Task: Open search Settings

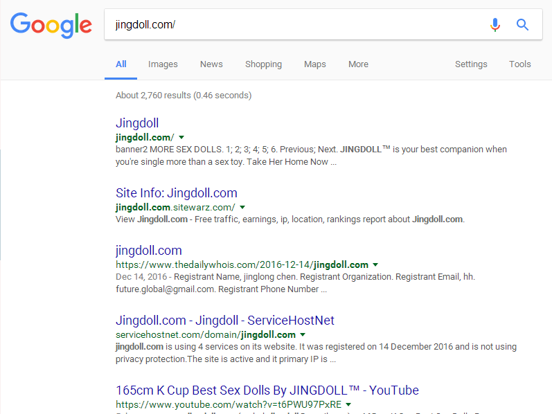Action: click(x=471, y=64)
